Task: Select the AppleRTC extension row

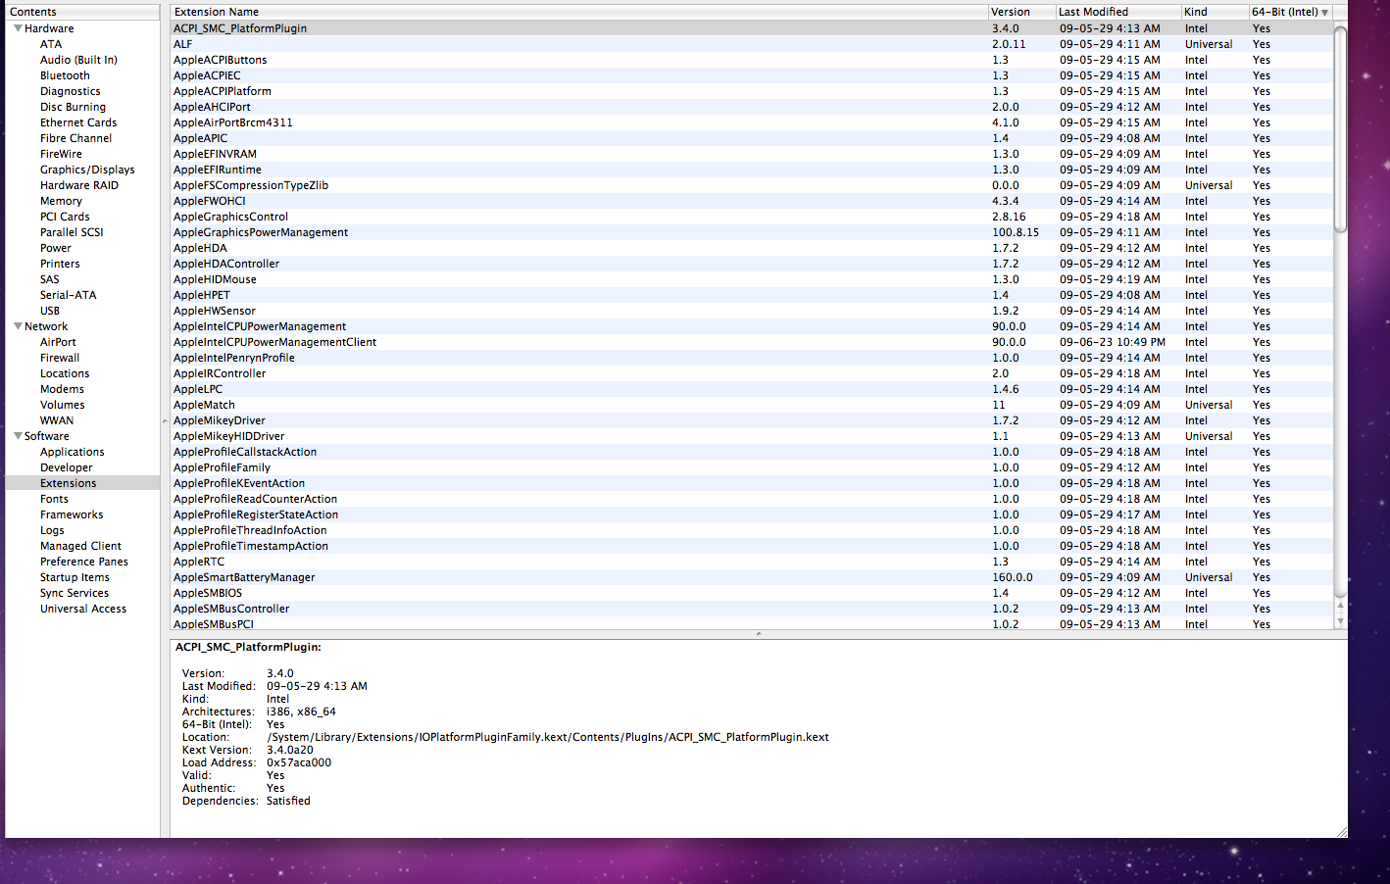Action: (752, 562)
